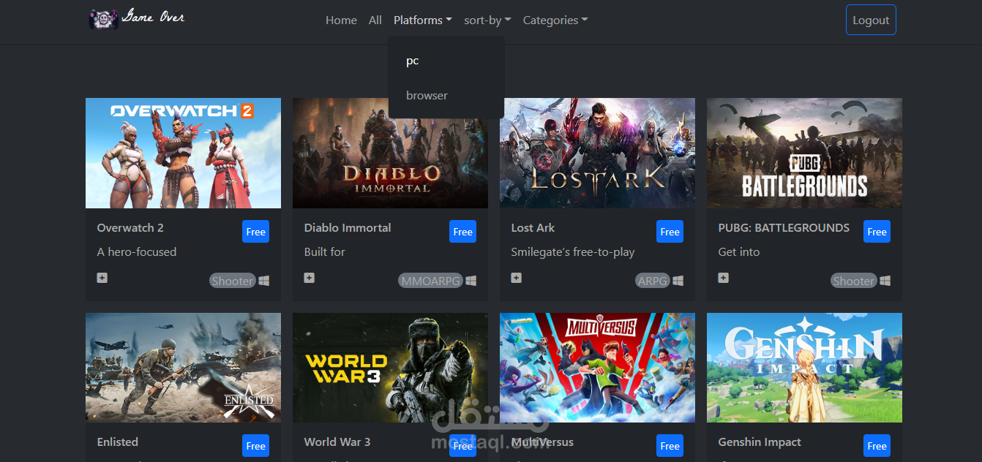Click Free badge on Lost Ark
Viewport: 982px width, 462px height.
click(670, 232)
